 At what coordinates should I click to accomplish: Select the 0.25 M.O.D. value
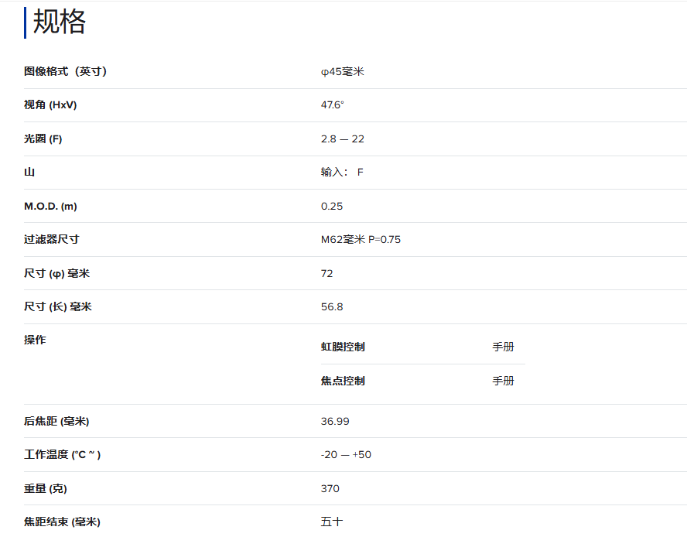tap(332, 206)
